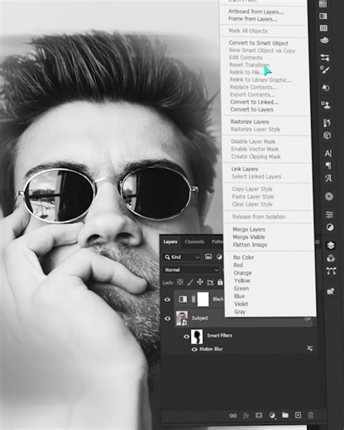Image resolution: width=344 pixels, height=430 pixels.
Task: Choose Red color label
Action: pyautogui.click(x=238, y=265)
